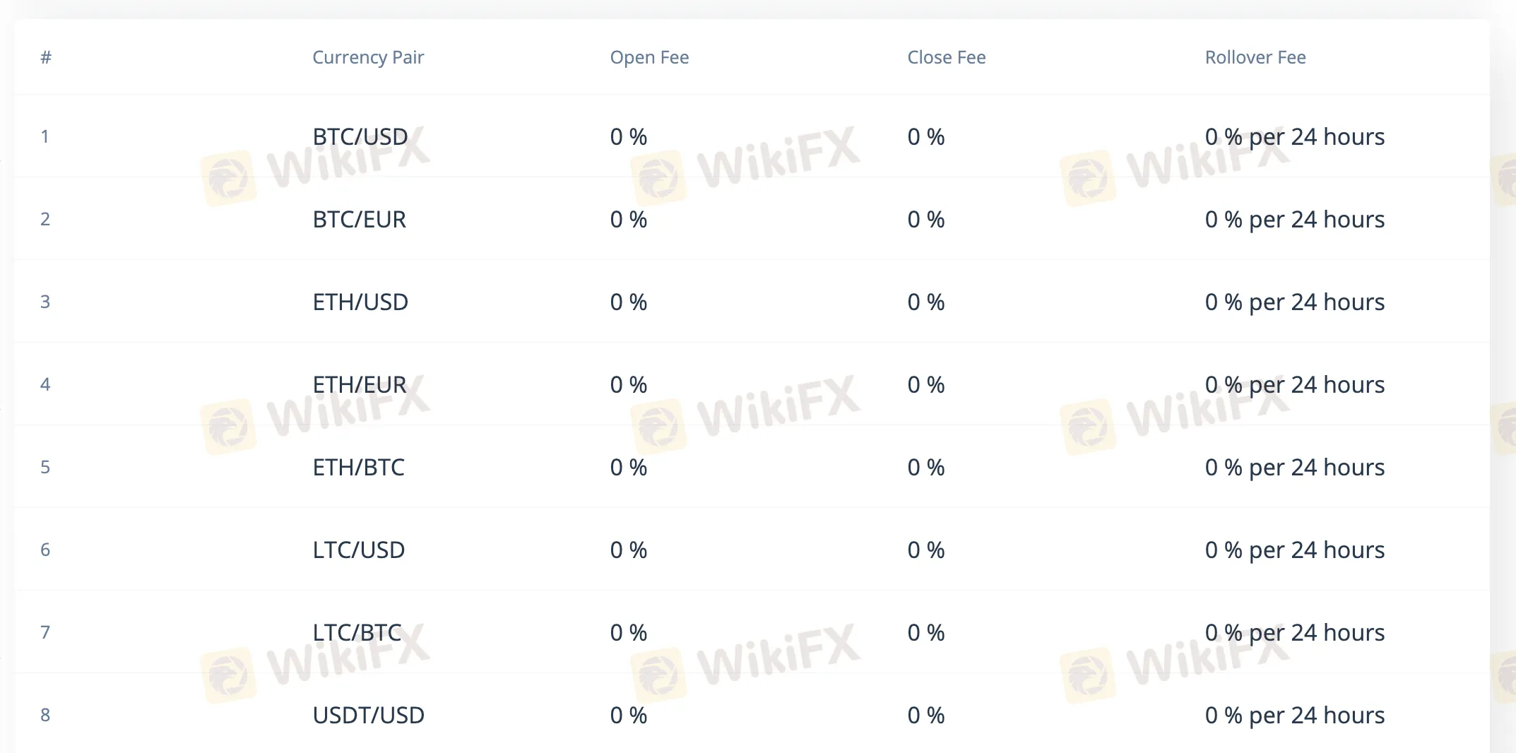Click the ETH/EUR rollover fee text
Image resolution: width=1516 pixels, height=753 pixels.
click(1295, 384)
